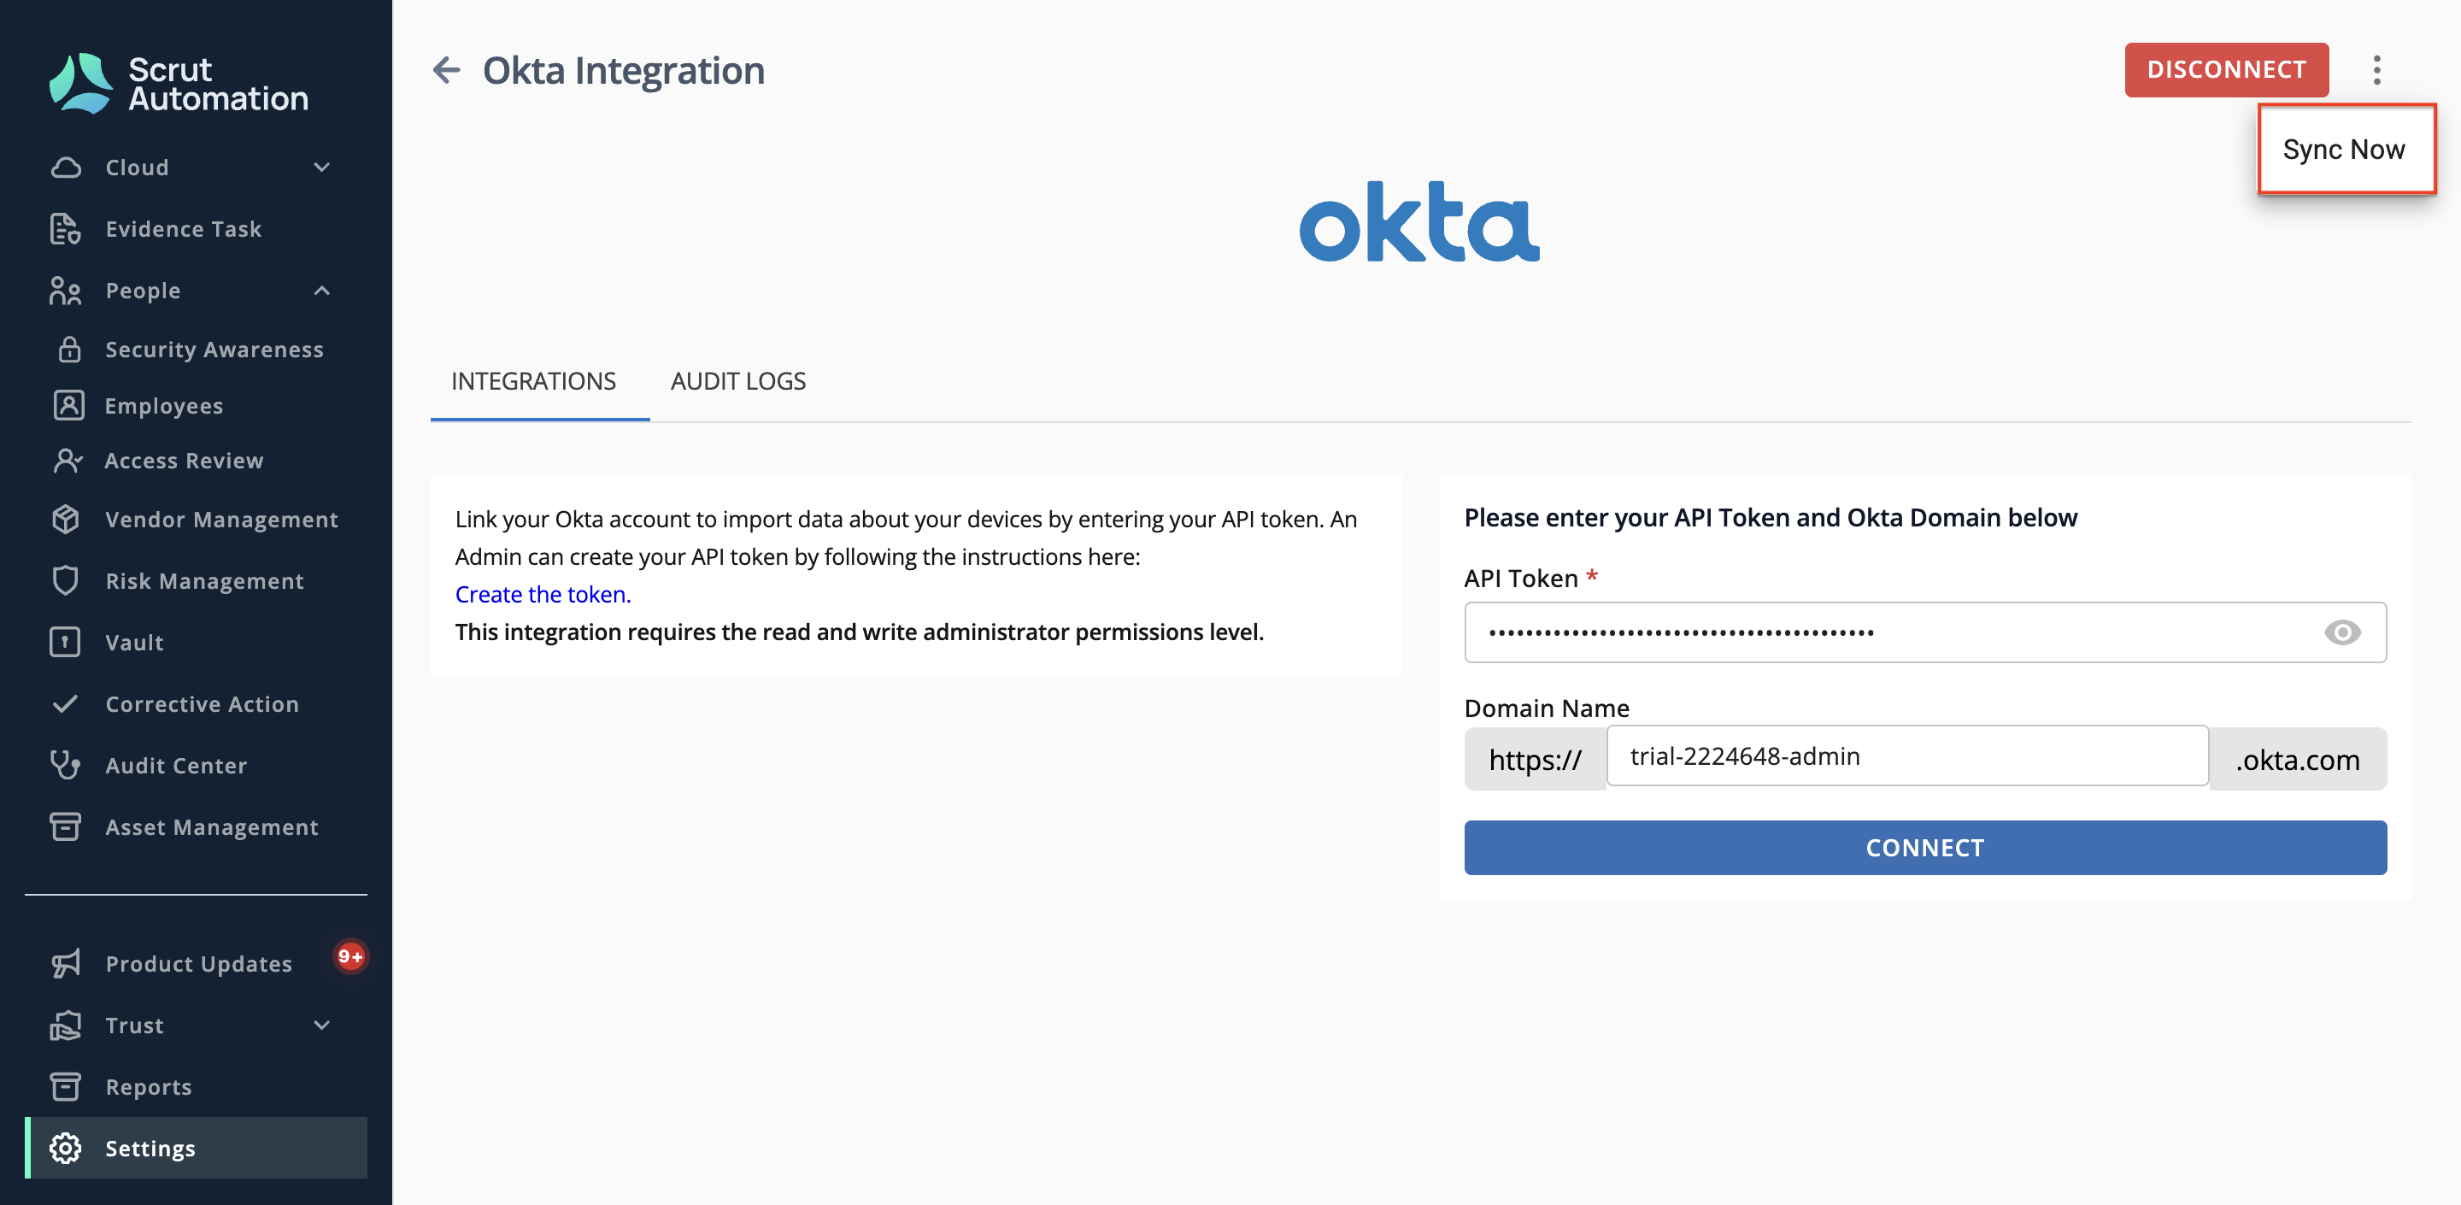Collapse the People section chevron
The height and width of the screenshot is (1205, 2461).
(x=322, y=291)
